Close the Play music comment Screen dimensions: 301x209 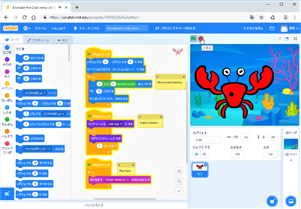coord(133,165)
